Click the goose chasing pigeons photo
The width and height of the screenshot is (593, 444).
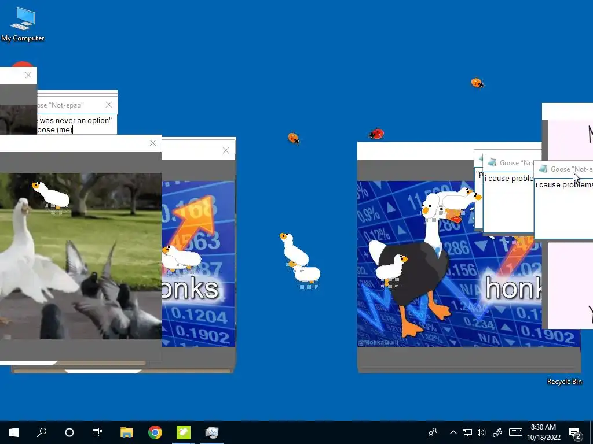80,256
